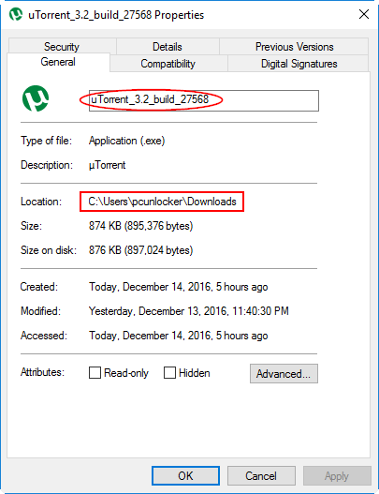Open the Details tab
379x494 pixels.
click(168, 47)
